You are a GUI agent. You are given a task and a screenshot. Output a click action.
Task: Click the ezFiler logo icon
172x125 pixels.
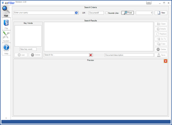click(3, 3)
